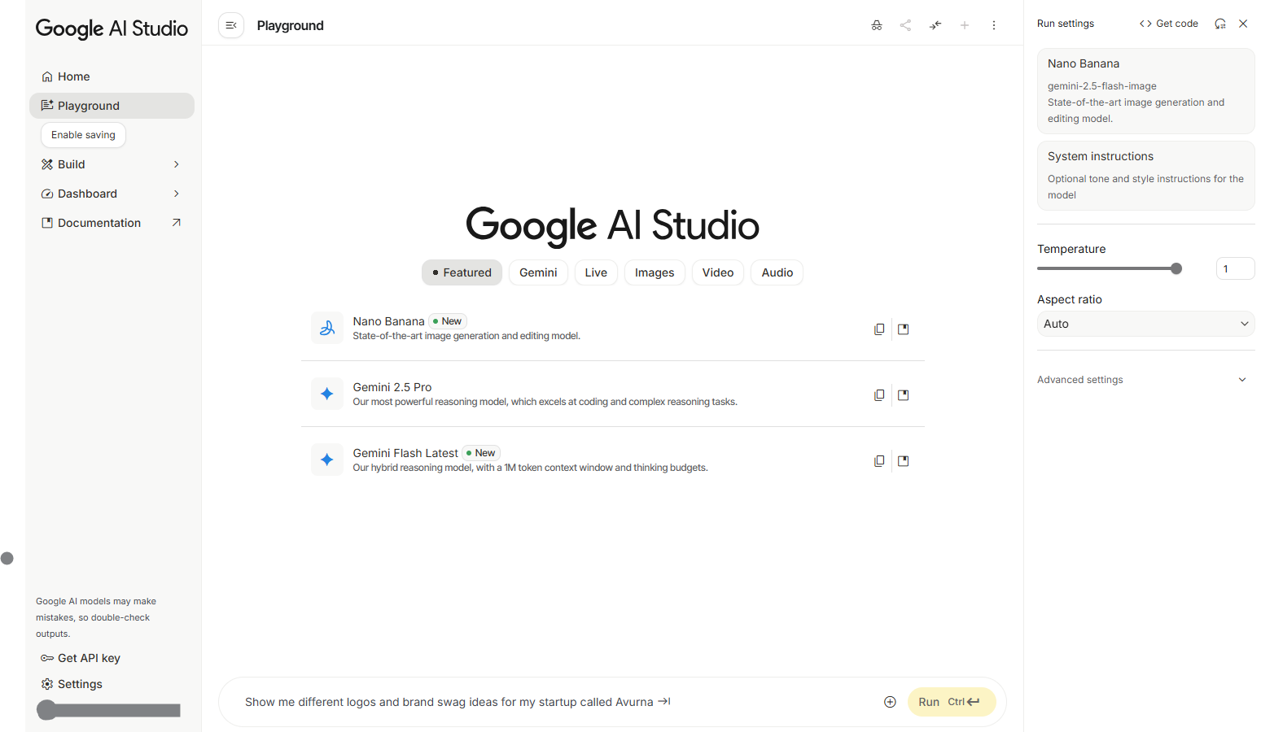1261x732 pixels.
Task: Click the compare mode icon in header
Action: pos(935,25)
